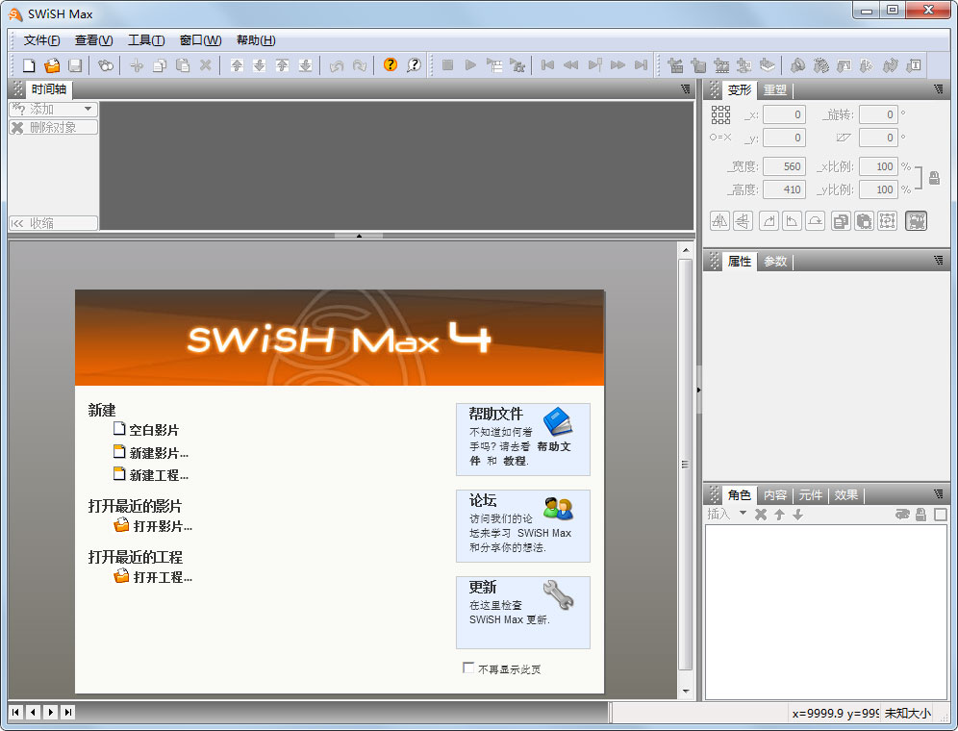Switch to the 重塑 tab
958x731 pixels.
[775, 89]
